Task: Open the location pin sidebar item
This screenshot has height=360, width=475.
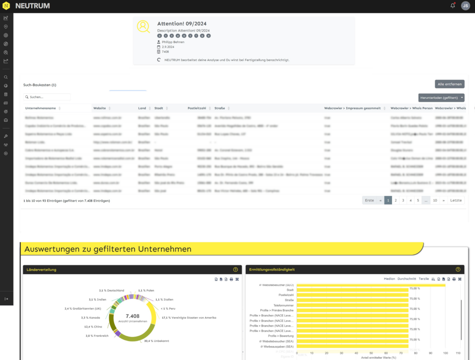Action: click(6, 26)
